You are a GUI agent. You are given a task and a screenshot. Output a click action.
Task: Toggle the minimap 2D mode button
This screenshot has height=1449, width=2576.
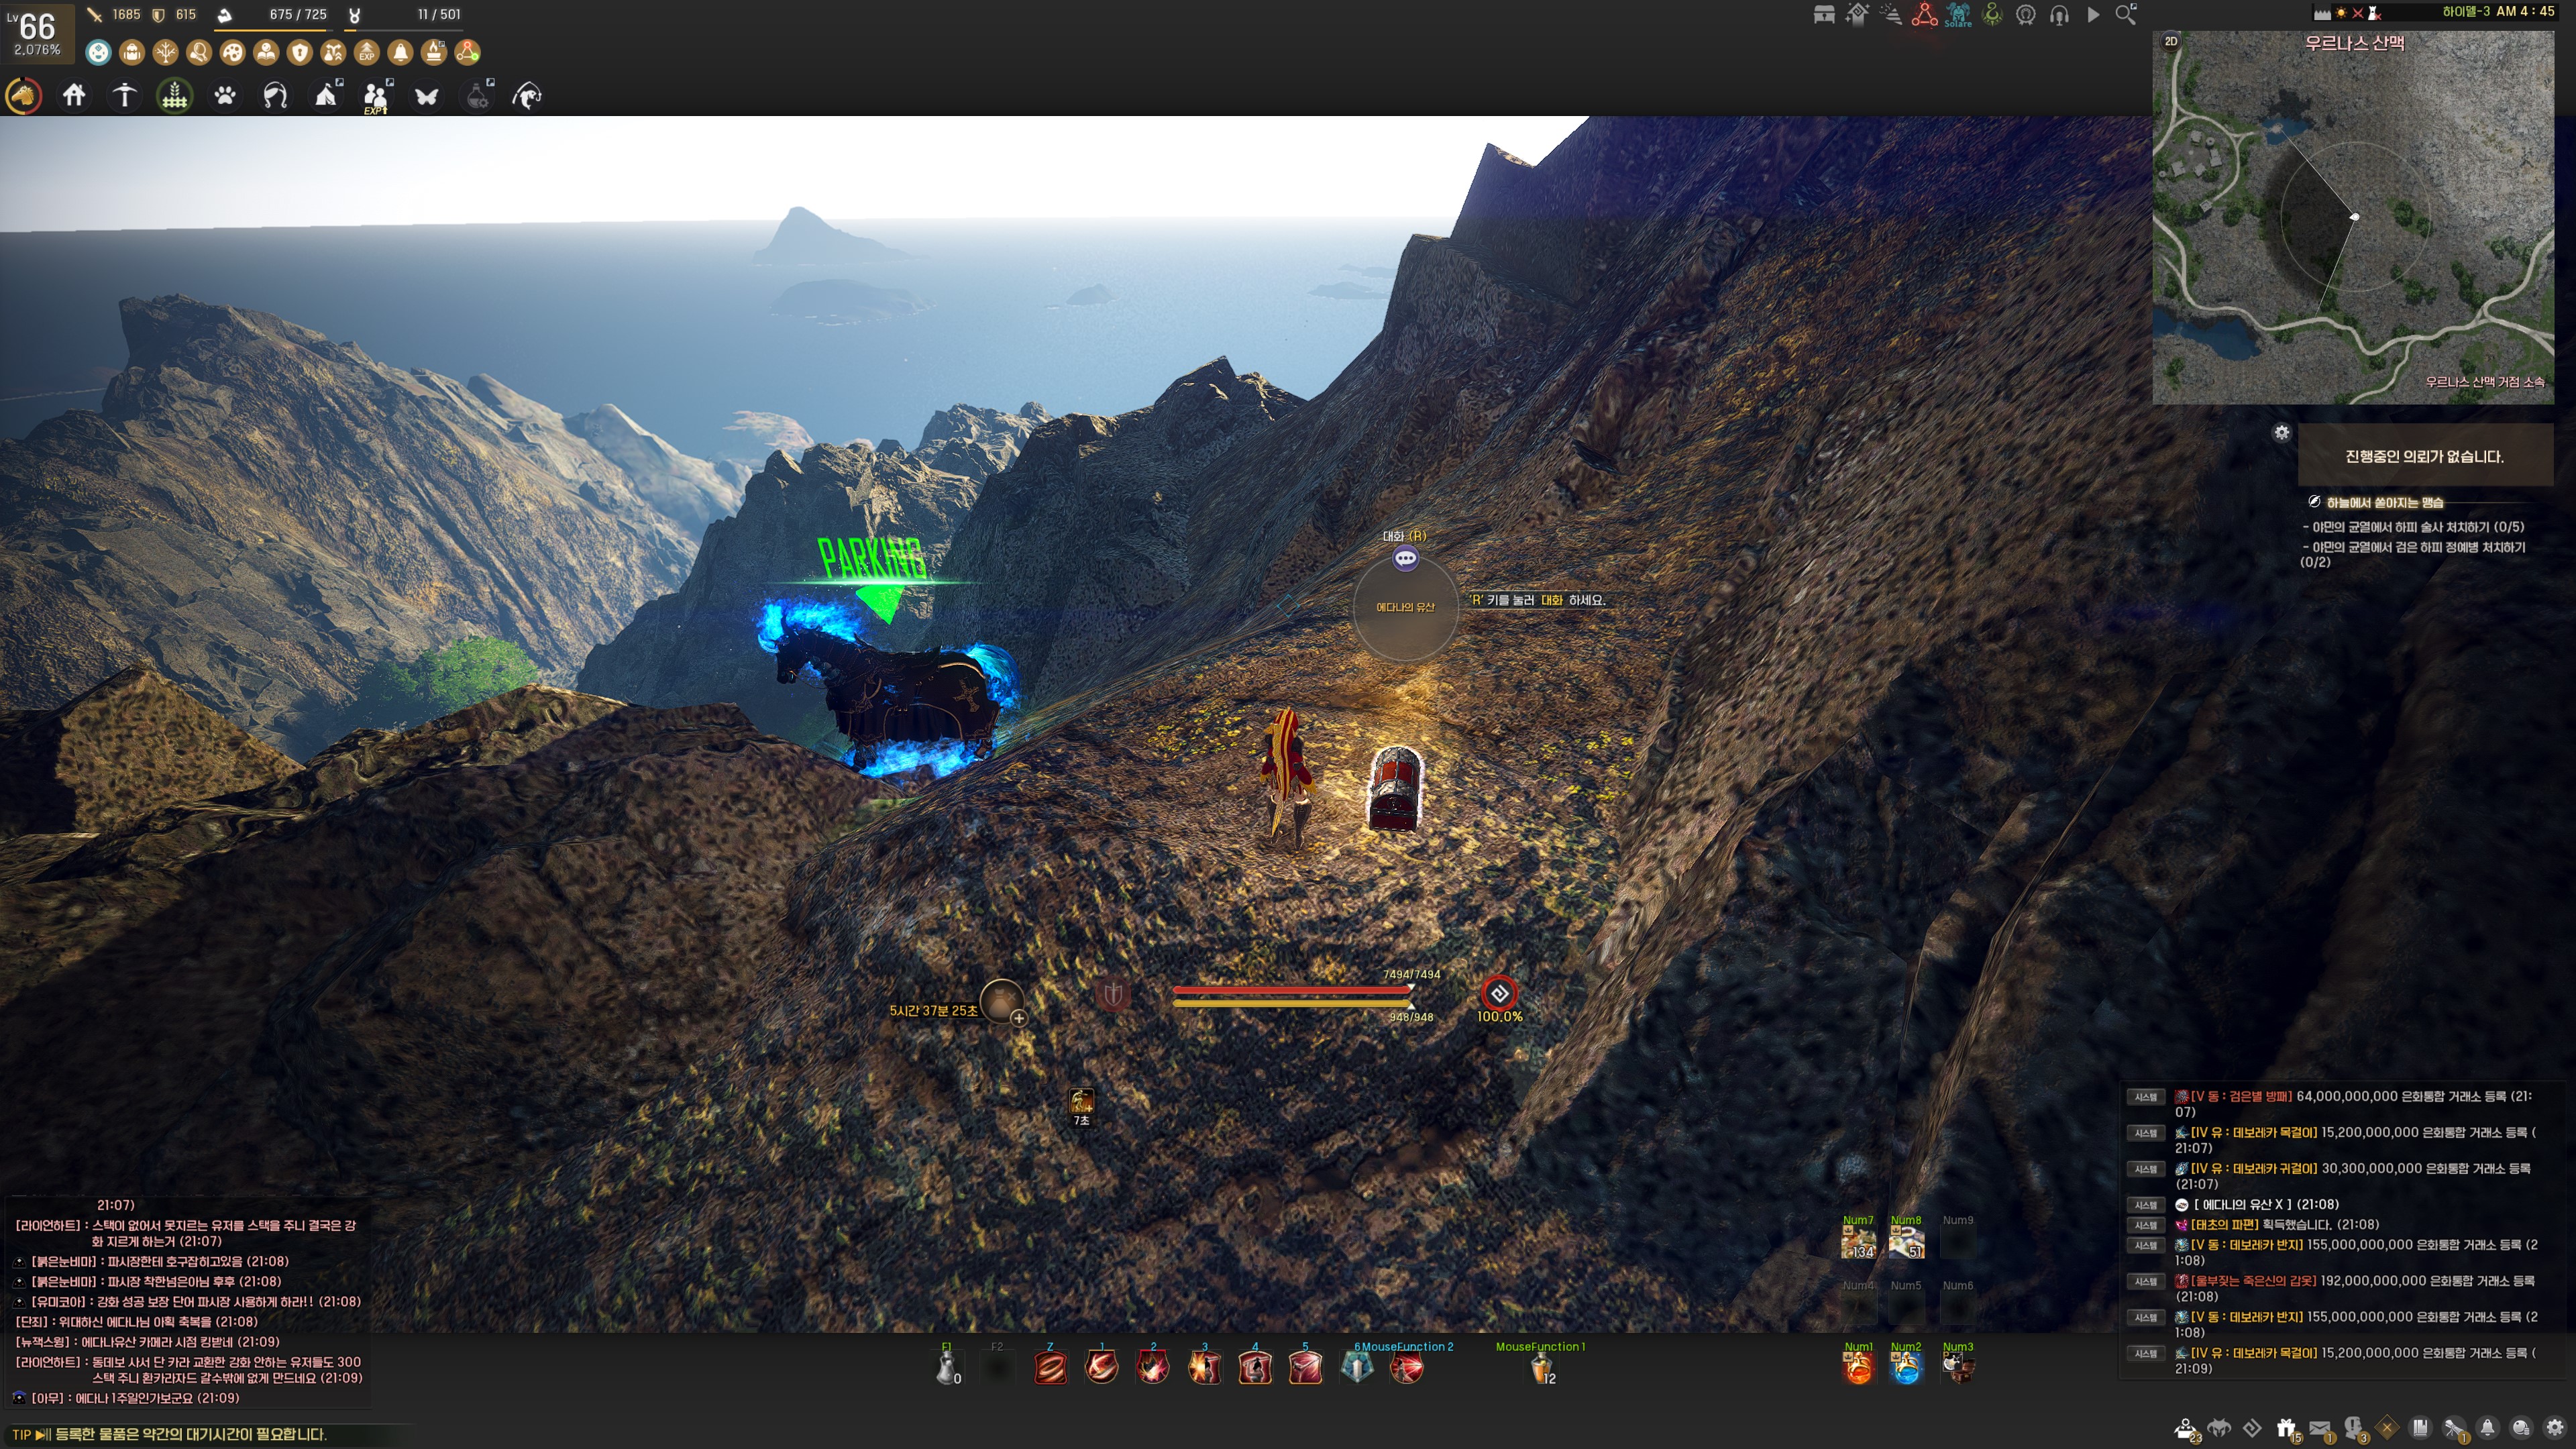point(2171,42)
